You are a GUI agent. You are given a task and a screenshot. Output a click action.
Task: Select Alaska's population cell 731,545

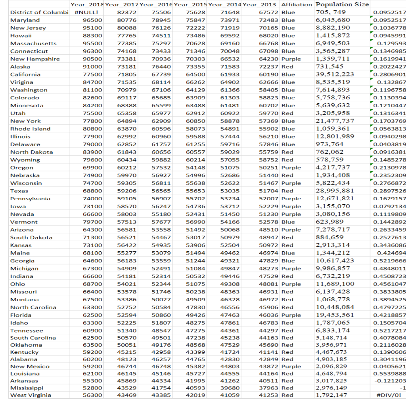click(x=342, y=67)
